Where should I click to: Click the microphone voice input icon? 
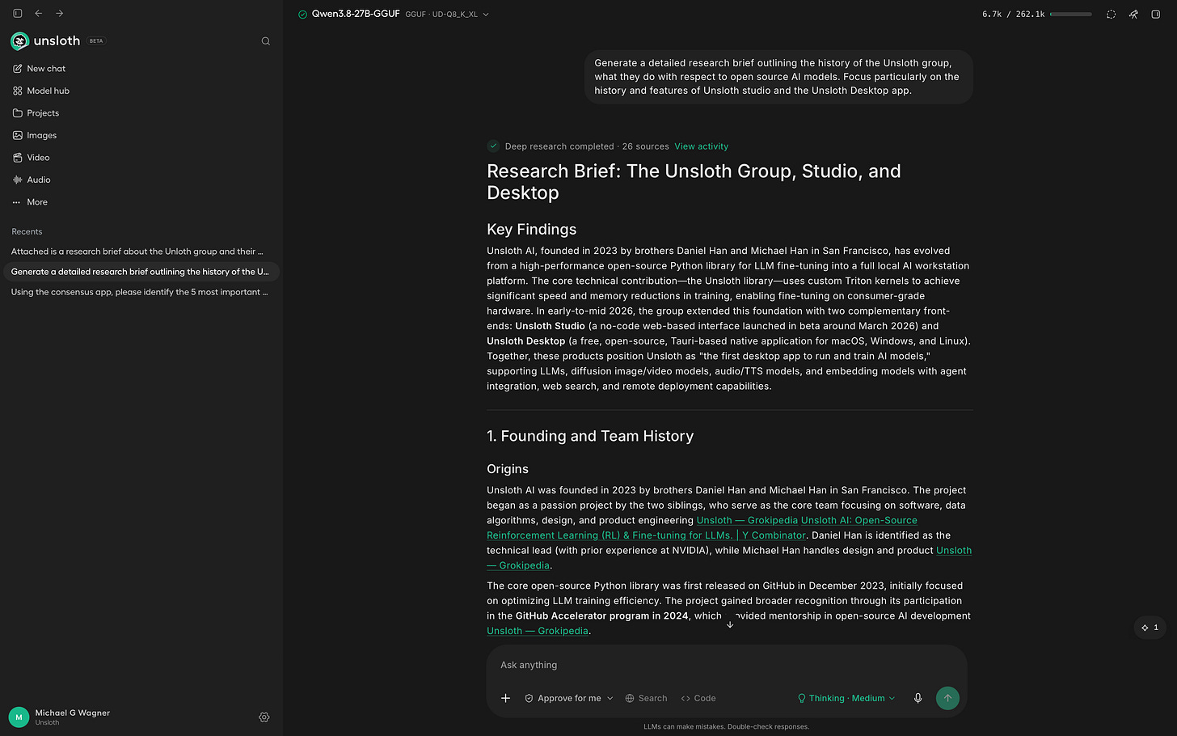tap(918, 698)
